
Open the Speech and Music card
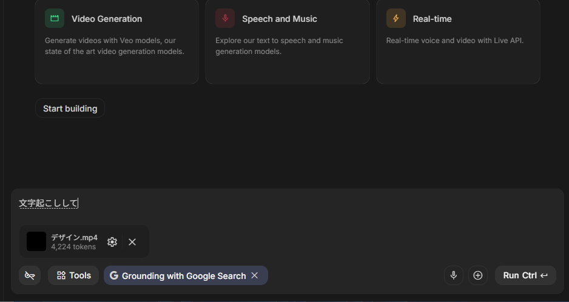click(x=288, y=41)
